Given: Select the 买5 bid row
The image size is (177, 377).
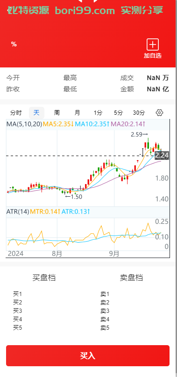Looking at the screenshot, I should (x=17, y=327).
